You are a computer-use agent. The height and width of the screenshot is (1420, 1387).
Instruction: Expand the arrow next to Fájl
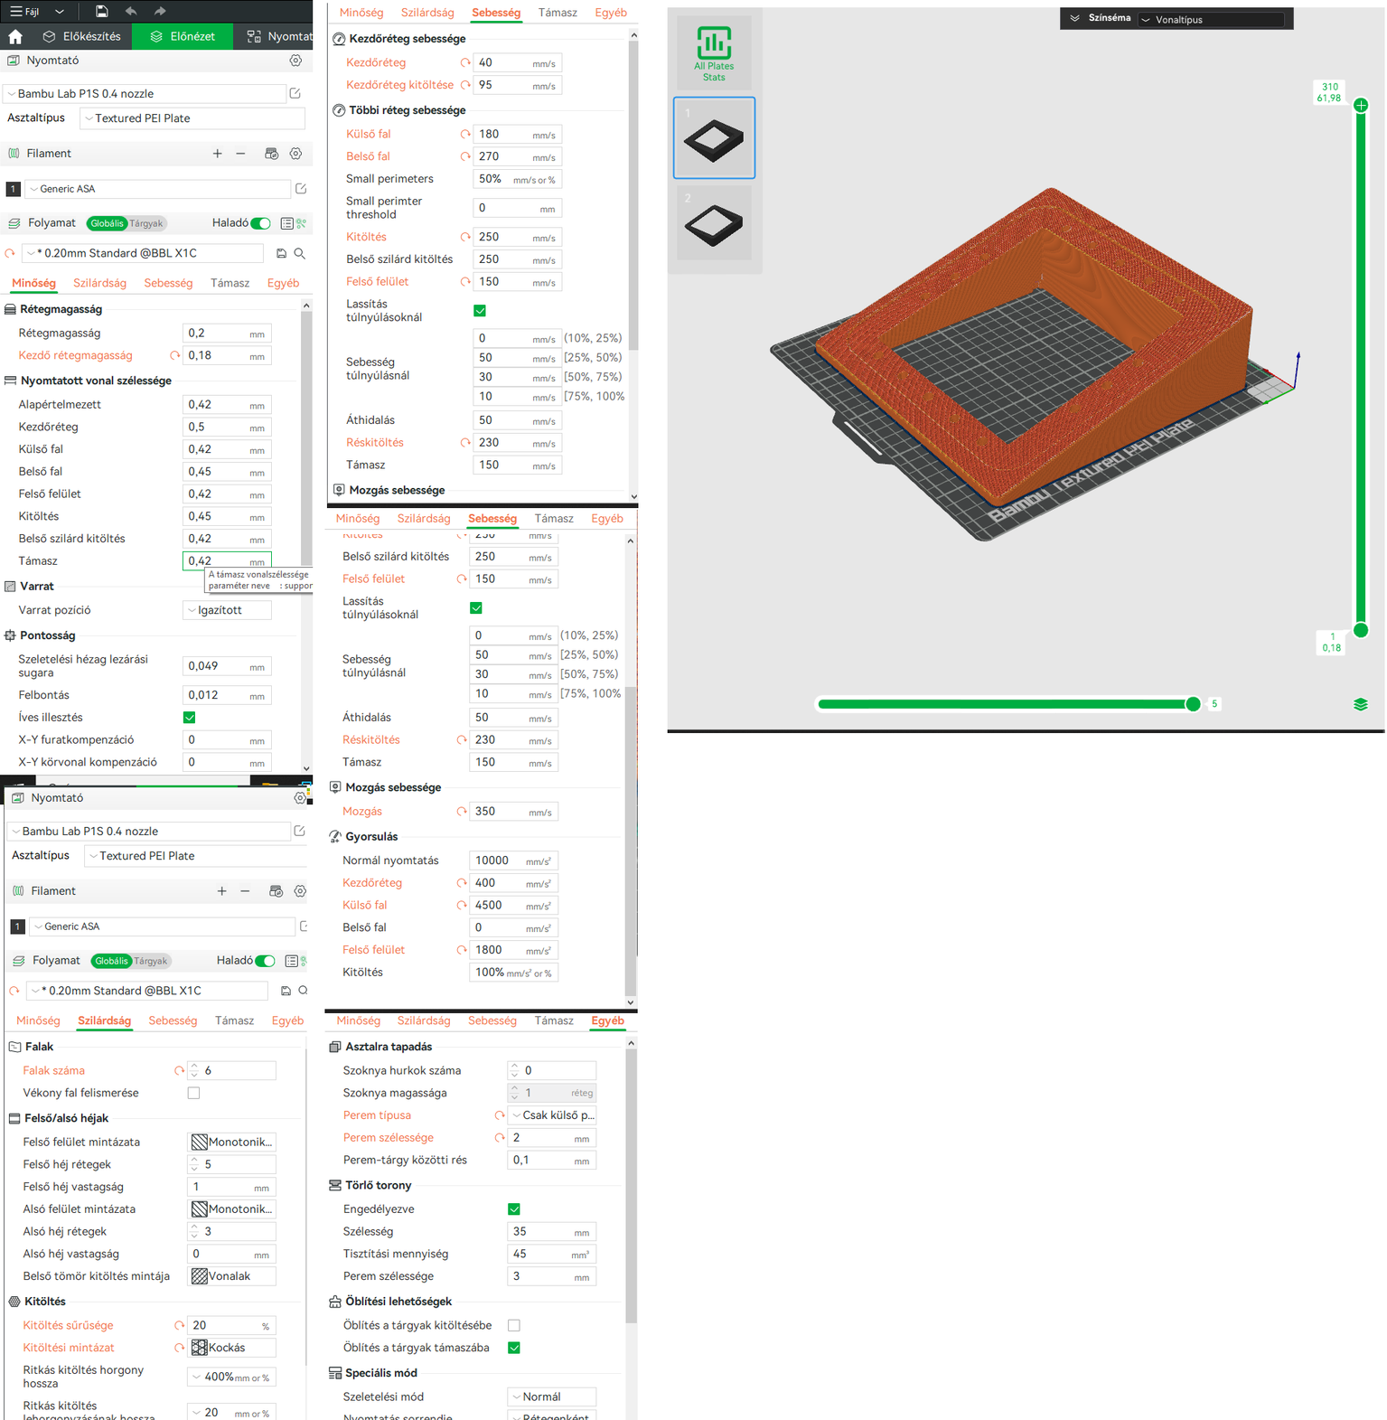point(60,12)
